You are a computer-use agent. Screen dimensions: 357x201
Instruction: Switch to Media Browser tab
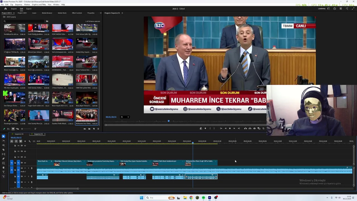47,13
